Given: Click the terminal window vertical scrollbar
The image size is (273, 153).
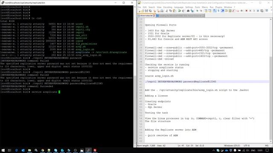Looking at the screenshot, I should pos(135,76).
